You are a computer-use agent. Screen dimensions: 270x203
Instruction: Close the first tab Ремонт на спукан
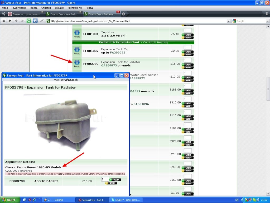coord(42,12)
